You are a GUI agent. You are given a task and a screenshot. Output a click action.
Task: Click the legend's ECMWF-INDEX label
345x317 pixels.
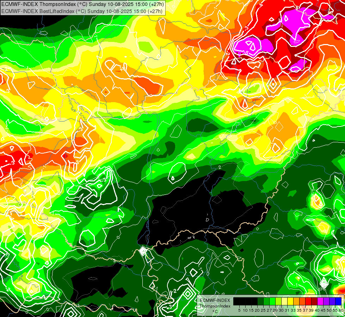(215, 300)
